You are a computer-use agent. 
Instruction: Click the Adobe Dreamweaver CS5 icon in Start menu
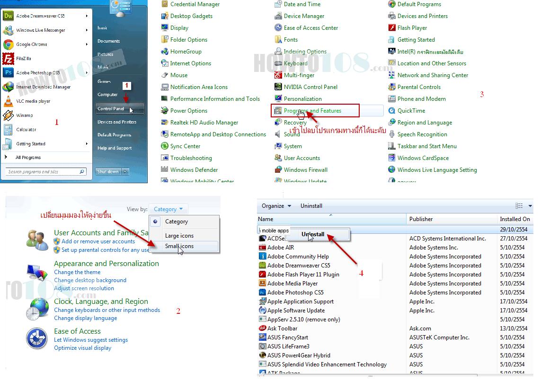(x=8, y=16)
